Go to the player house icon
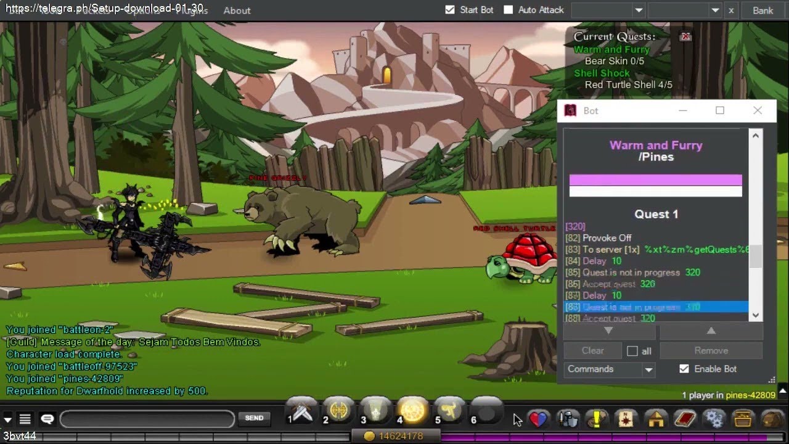Viewport: 789px width, 444px height. coord(656,419)
